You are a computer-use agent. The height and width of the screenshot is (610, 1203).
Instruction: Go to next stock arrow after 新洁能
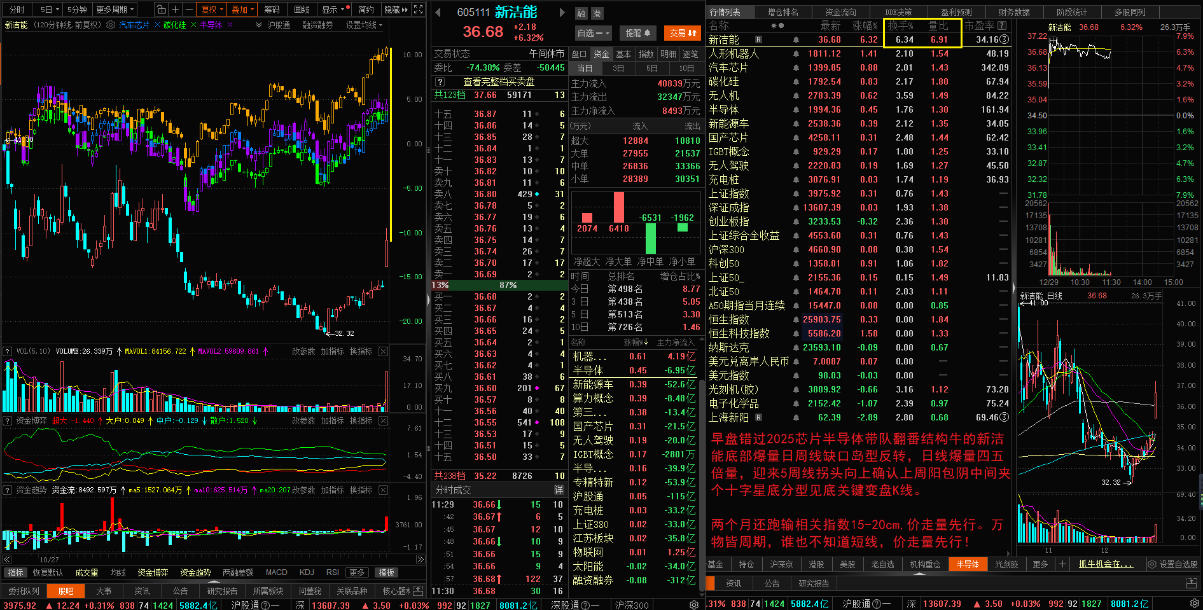(562, 12)
